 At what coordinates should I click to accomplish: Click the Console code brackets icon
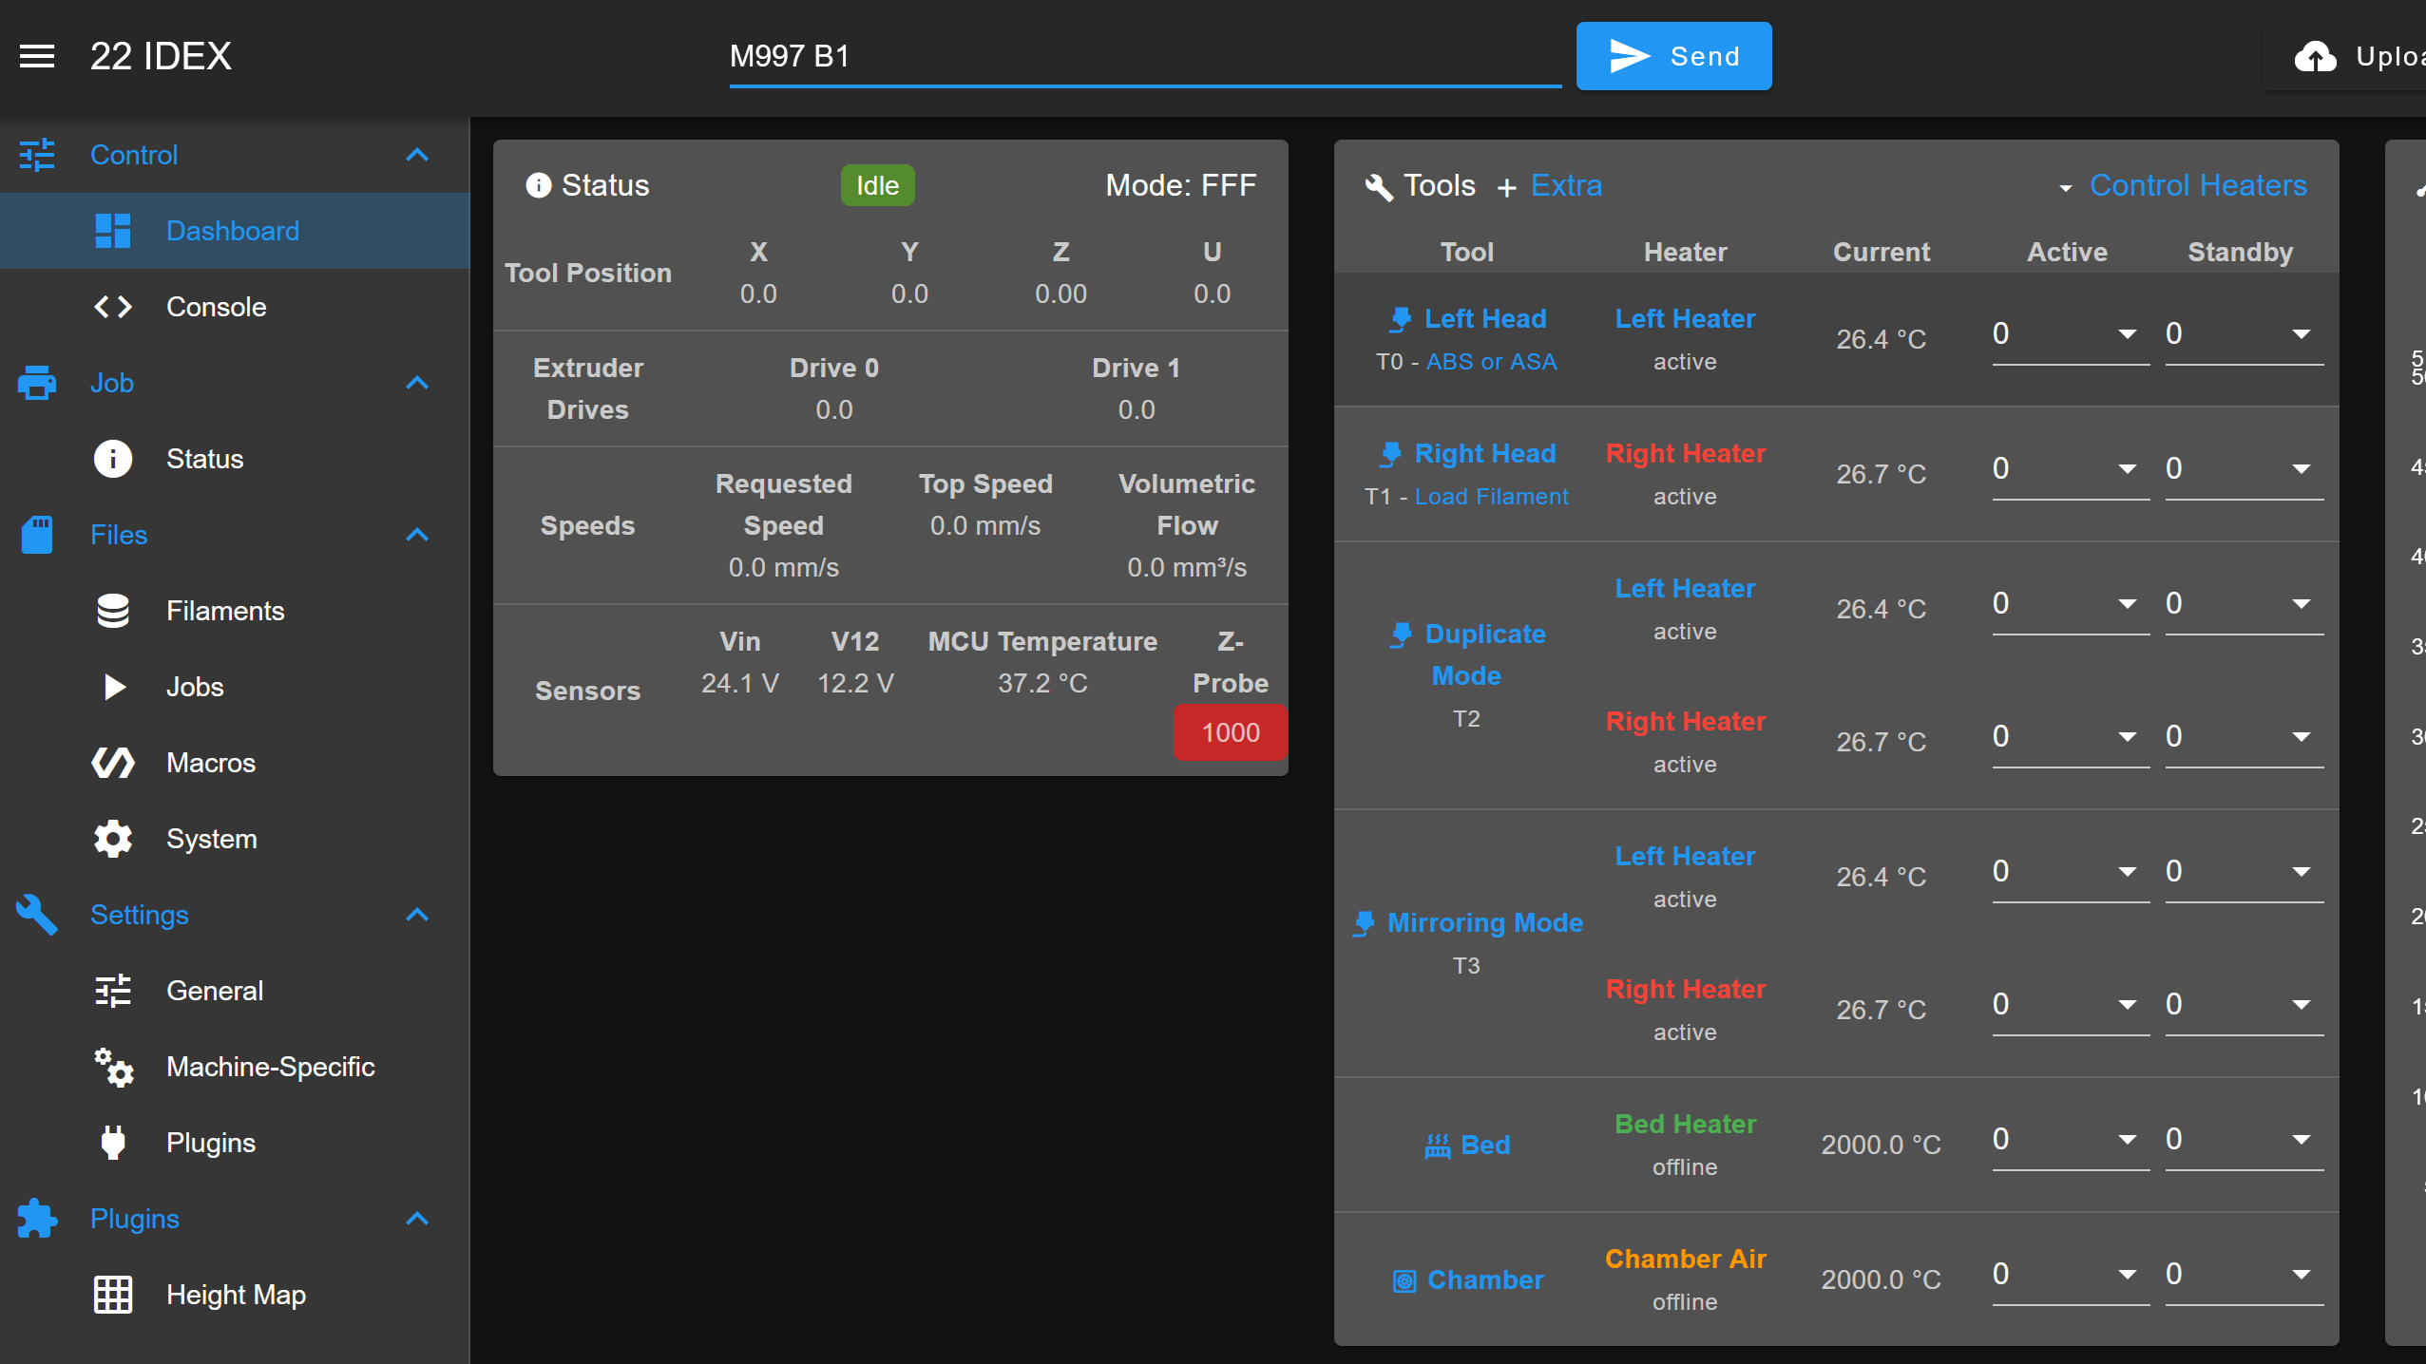click(112, 307)
